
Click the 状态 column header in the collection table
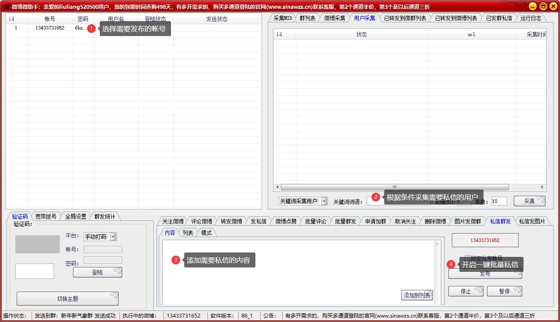click(362, 34)
